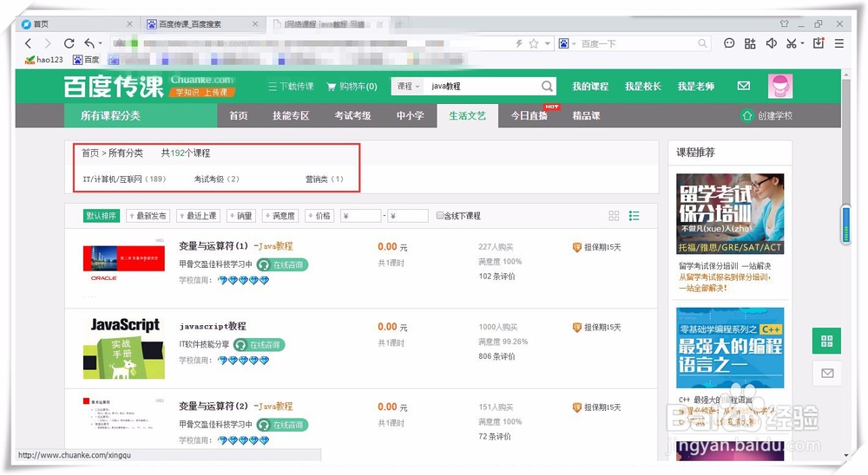Screen dimensions: 868x475
Task: Switch to list view layout
Action: (x=635, y=216)
